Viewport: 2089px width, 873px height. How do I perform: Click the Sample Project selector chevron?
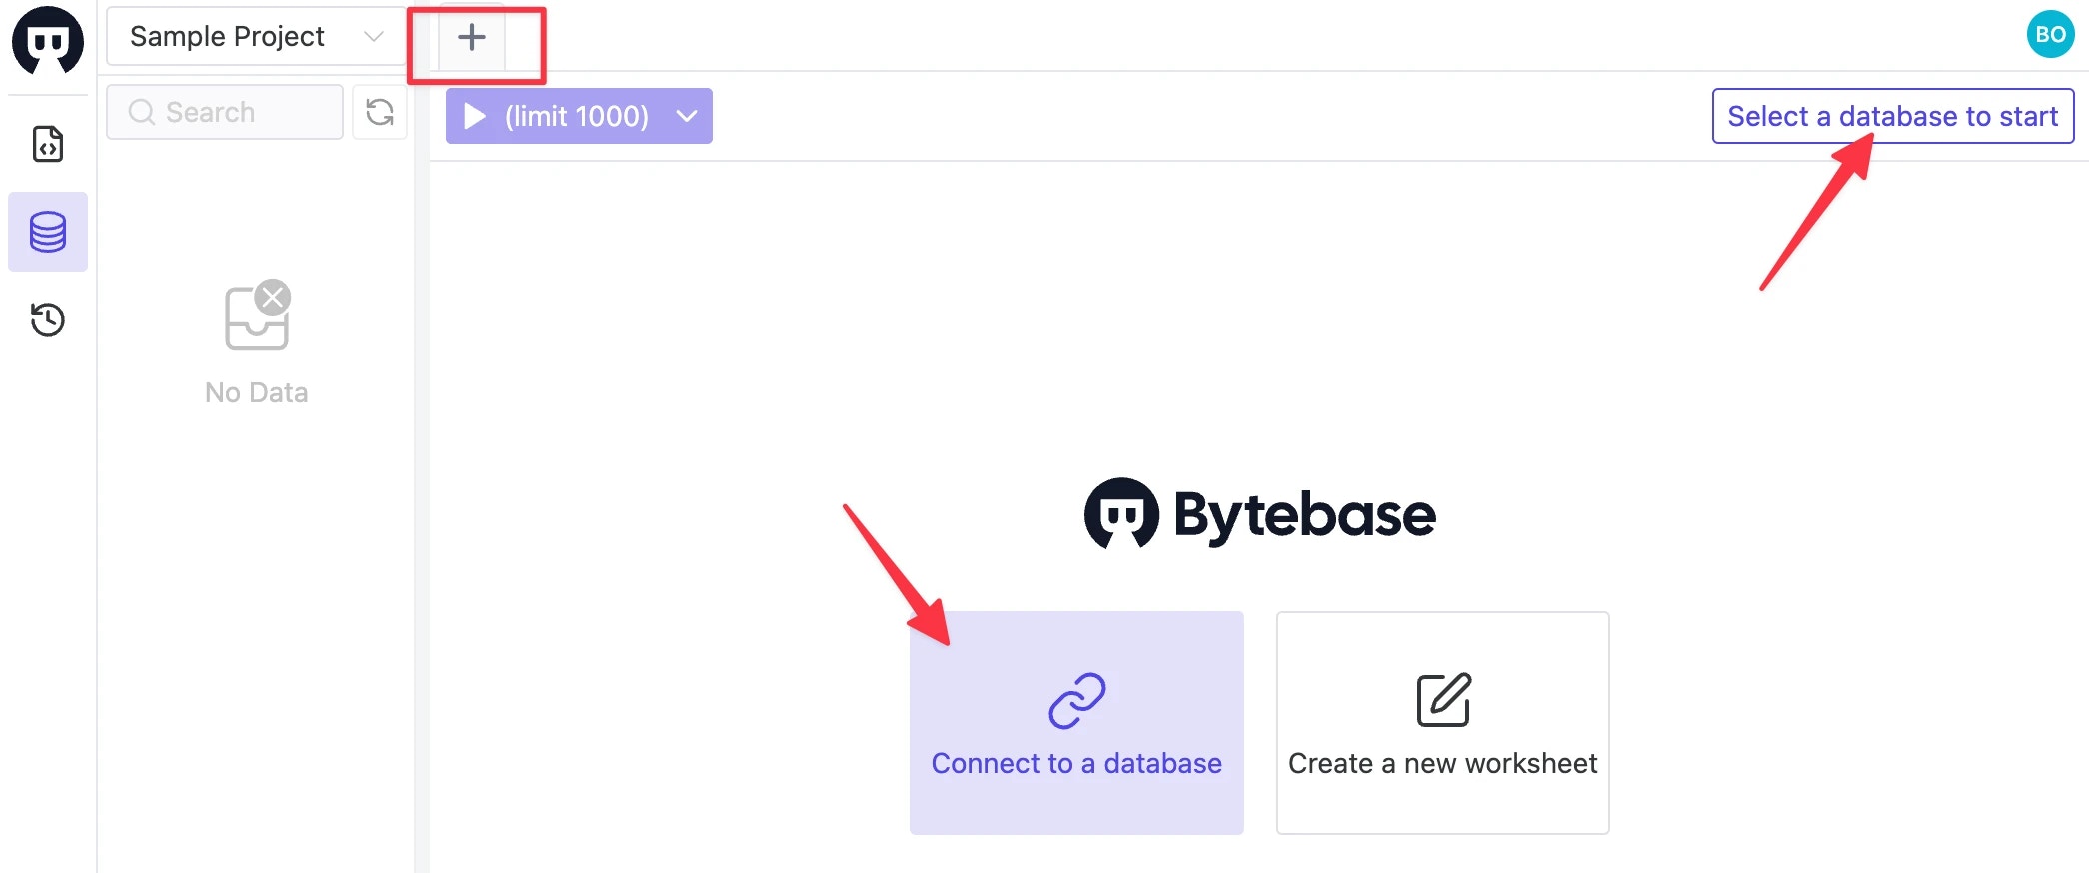pyautogui.click(x=374, y=37)
